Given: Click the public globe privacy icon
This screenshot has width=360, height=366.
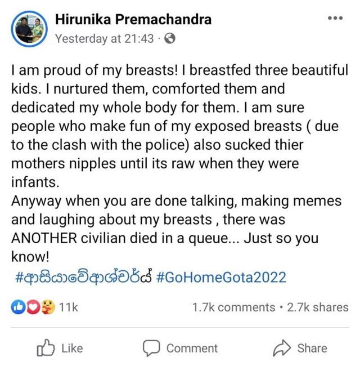Looking at the screenshot, I should click(x=170, y=39).
